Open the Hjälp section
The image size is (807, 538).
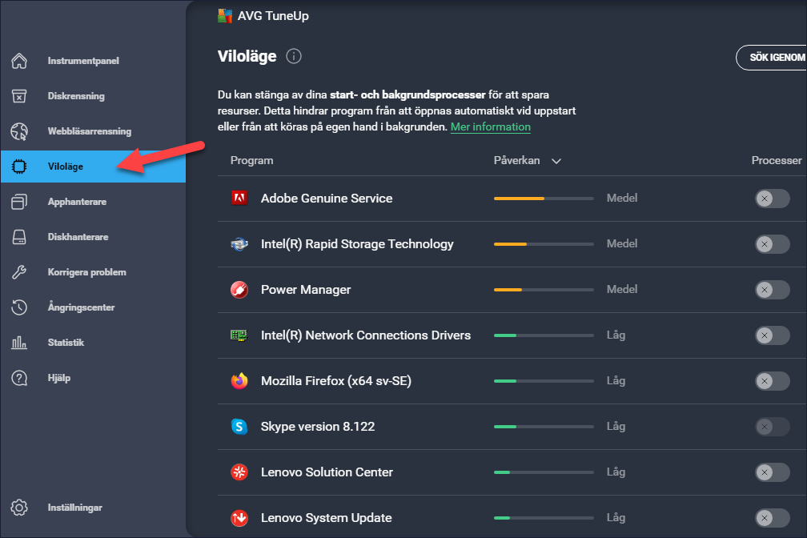[x=59, y=378]
